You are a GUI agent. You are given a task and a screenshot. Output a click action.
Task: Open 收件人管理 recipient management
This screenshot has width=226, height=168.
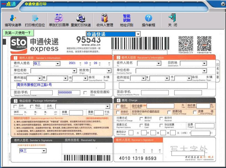tap(105, 20)
